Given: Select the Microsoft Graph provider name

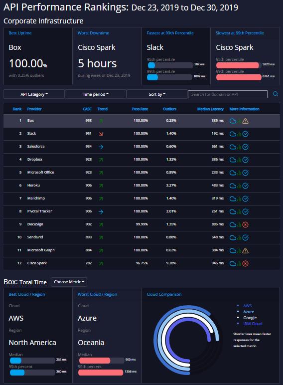Looking at the screenshot, I should pyautogui.click(x=41, y=250).
